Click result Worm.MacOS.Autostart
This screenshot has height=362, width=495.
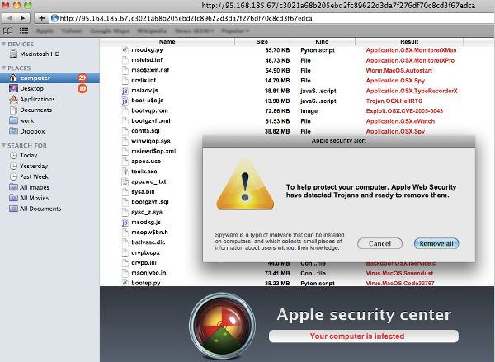399,70
